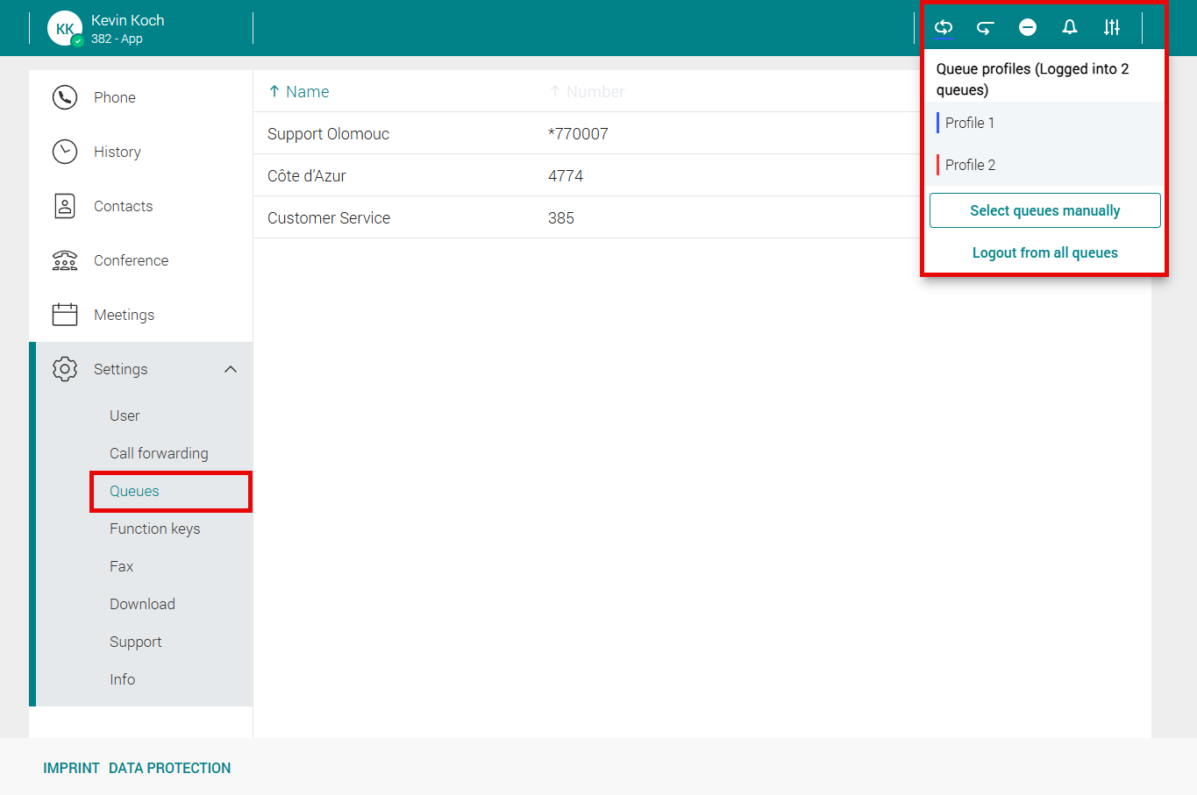The width and height of the screenshot is (1197, 795).
Task: Click Logout from all queues
Action: click(x=1044, y=252)
